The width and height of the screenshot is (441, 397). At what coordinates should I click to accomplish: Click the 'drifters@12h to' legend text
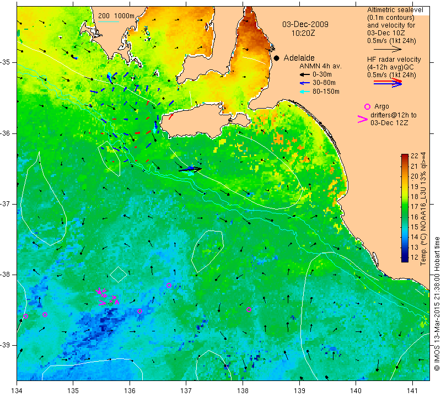[394, 115]
